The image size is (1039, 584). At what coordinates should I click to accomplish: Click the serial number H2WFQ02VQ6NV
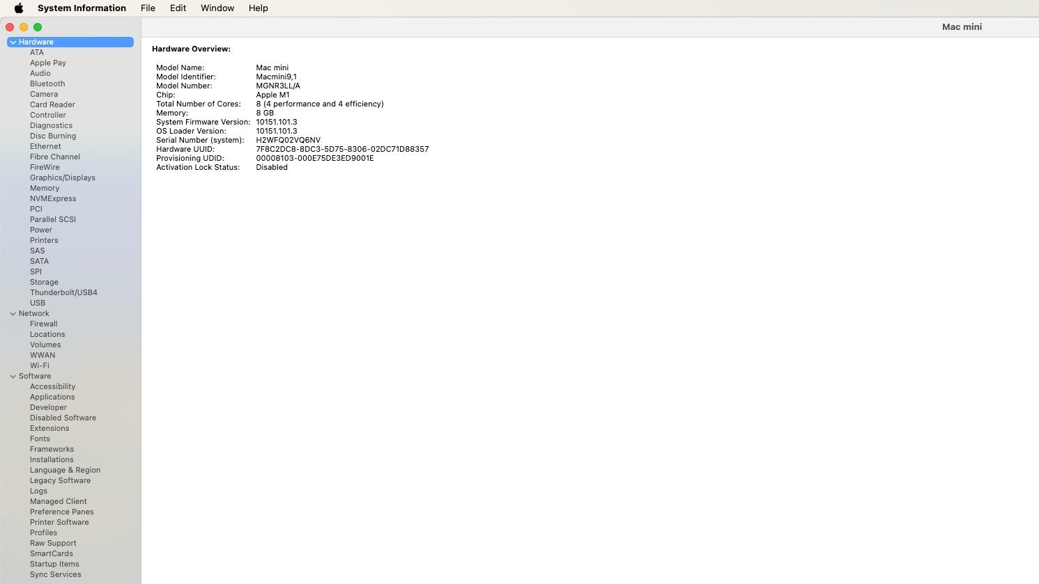pyautogui.click(x=288, y=141)
